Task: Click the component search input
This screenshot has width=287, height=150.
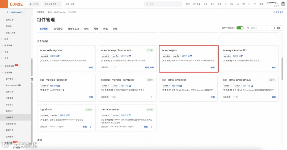Action: pyautogui.click(x=257, y=28)
